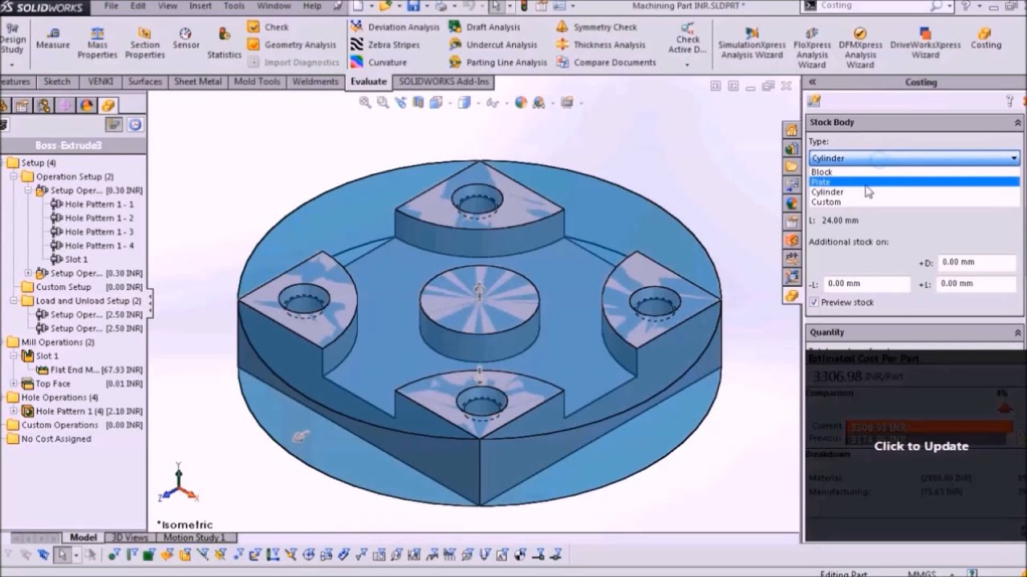
Task: Click the -L additional stock field
Action: [x=867, y=284]
